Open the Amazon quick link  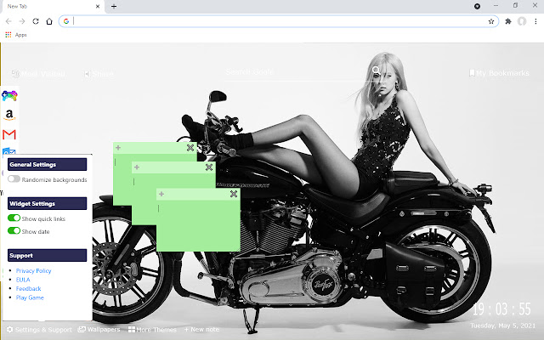[x=9, y=115]
